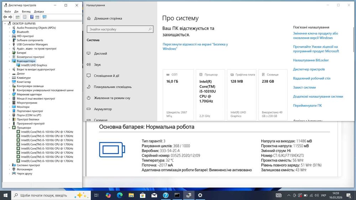Click the taskbar search box
Screen dimensions: 356x200
click(51, 195)
